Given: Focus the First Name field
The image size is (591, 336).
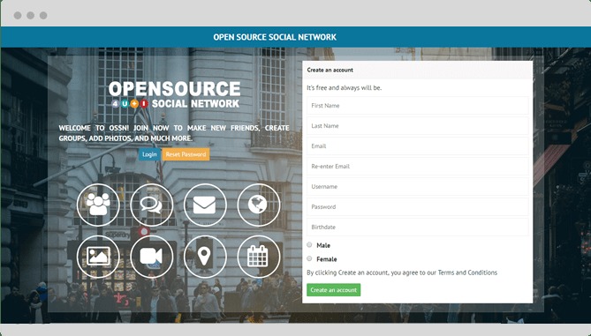Looking at the screenshot, I should point(418,106).
